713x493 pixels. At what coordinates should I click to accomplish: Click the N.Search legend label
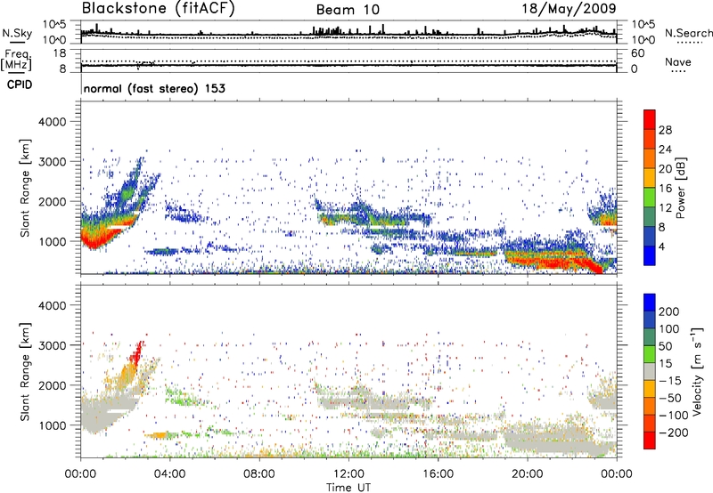point(688,33)
